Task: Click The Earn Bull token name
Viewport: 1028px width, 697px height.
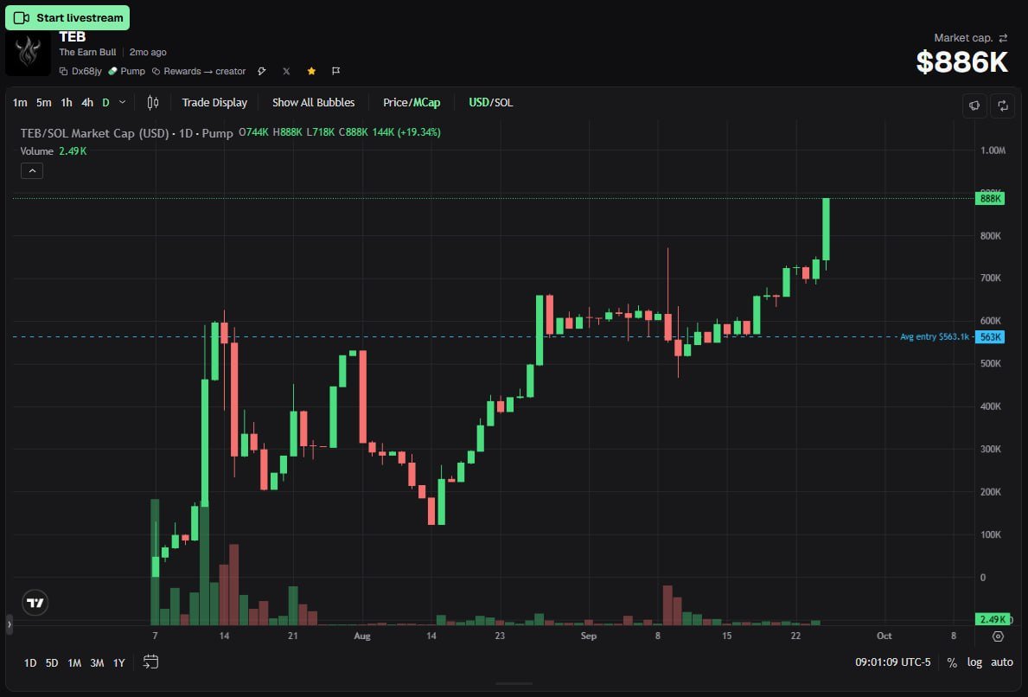Action: coord(87,53)
